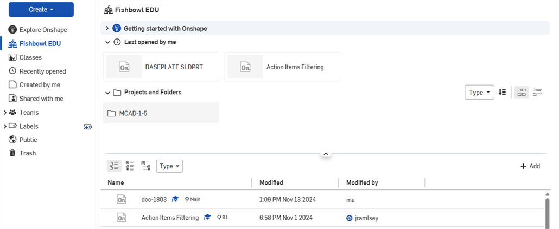
Task: Switch folders to list view
Action: [537, 93]
